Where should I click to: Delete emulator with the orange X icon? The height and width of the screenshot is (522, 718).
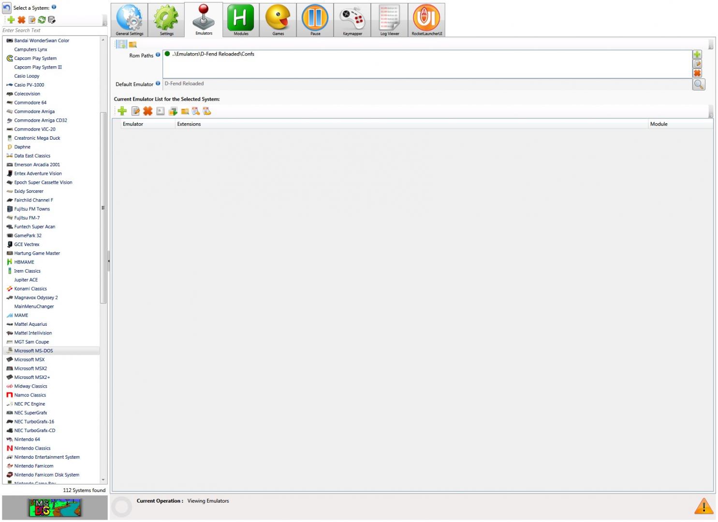(x=147, y=111)
